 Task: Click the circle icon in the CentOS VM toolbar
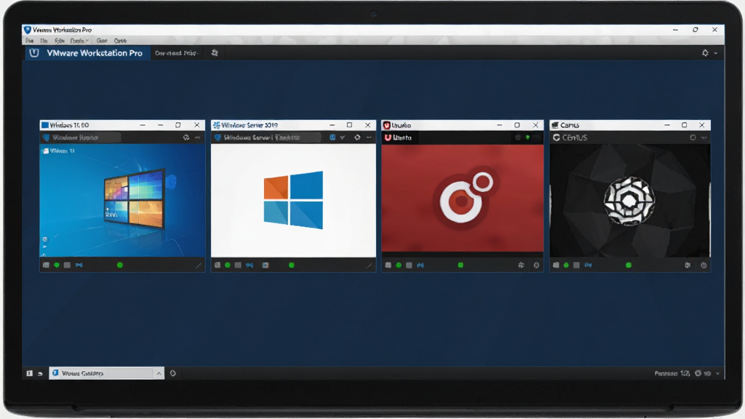(x=693, y=137)
